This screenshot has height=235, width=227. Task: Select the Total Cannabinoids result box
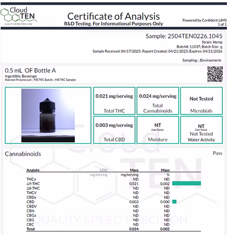(158, 101)
